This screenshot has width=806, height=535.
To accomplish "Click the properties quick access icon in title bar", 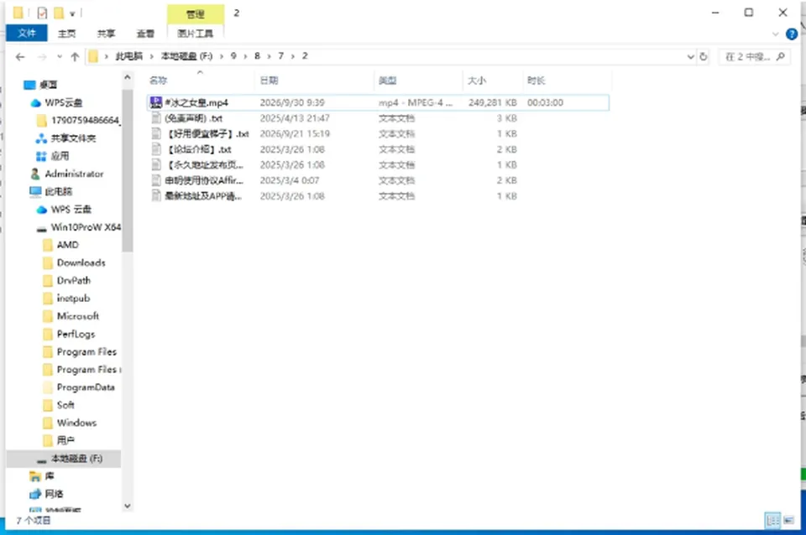I will pyautogui.click(x=42, y=13).
